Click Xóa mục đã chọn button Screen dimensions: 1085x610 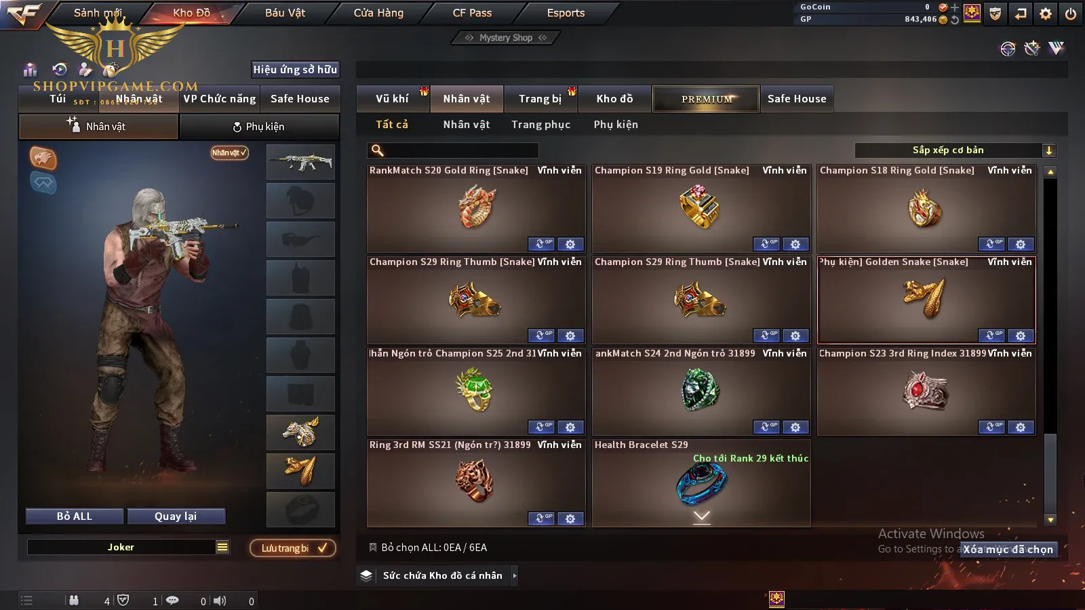click(x=1008, y=549)
